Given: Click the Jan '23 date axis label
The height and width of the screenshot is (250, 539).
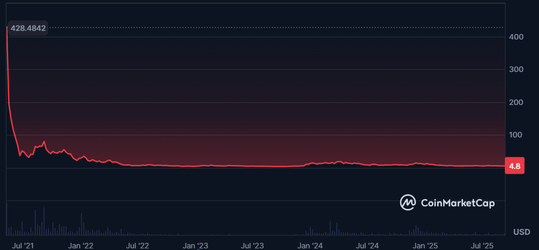Looking at the screenshot, I should click(195, 246).
